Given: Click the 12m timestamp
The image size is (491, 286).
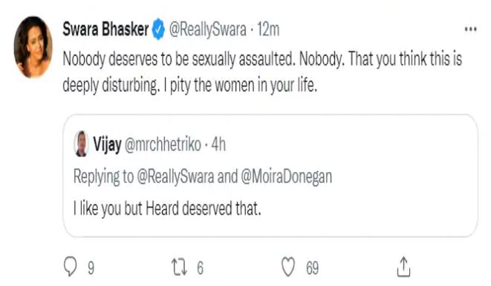Looking at the screenshot, I should coord(268,30).
